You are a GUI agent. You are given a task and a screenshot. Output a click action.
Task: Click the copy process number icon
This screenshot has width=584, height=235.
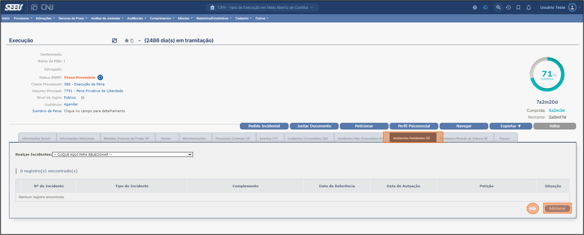(132, 41)
